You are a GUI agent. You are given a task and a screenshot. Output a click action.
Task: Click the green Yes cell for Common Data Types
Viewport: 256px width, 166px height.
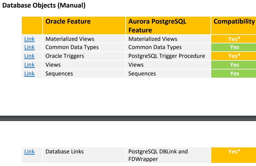pyautogui.click(x=234, y=47)
